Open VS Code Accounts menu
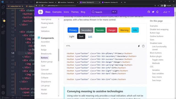This screenshot has height=99, width=176. pyautogui.click(x=3, y=86)
